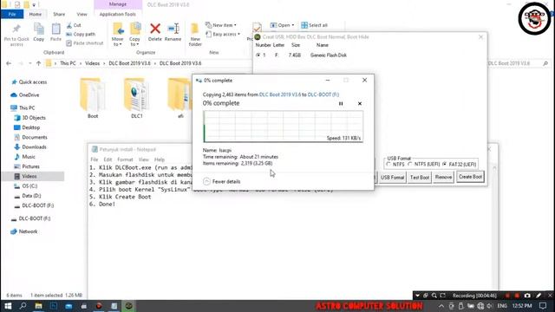Viewport: 555px width, 312px height.
Task: Go up one folder level
Action: 38,63
